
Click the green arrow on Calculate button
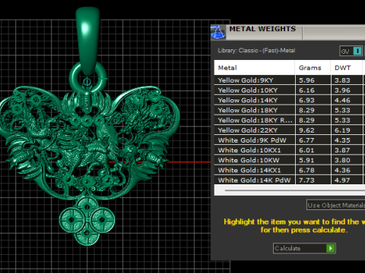[330, 248]
